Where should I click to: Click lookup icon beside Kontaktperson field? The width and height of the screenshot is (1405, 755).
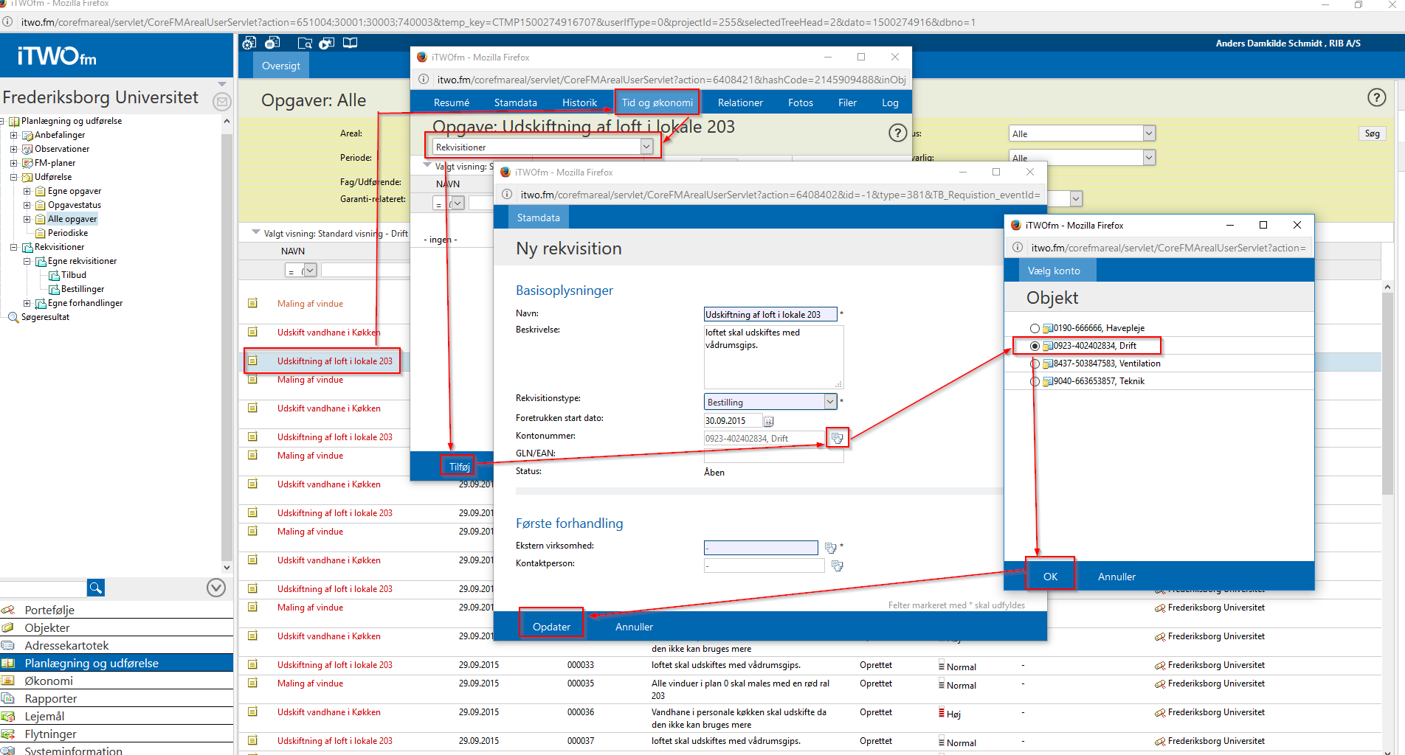click(837, 566)
